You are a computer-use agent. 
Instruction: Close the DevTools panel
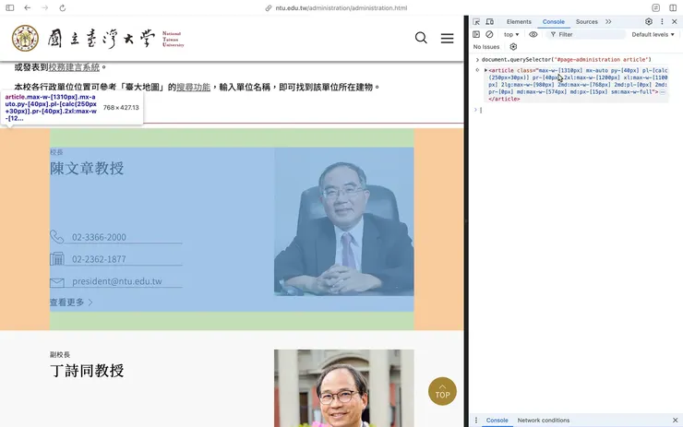coord(675,21)
